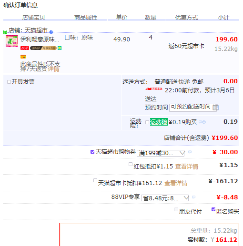Click the info bubble beside 满199减30 coupon
The image size is (243, 246).
[190, 152]
